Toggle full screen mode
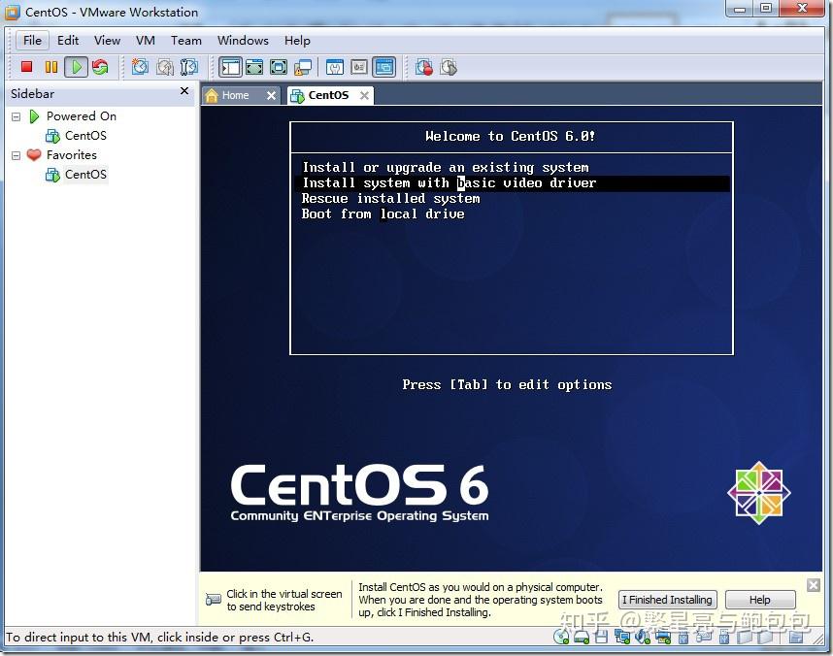Image resolution: width=833 pixels, height=656 pixels. pyautogui.click(x=256, y=66)
